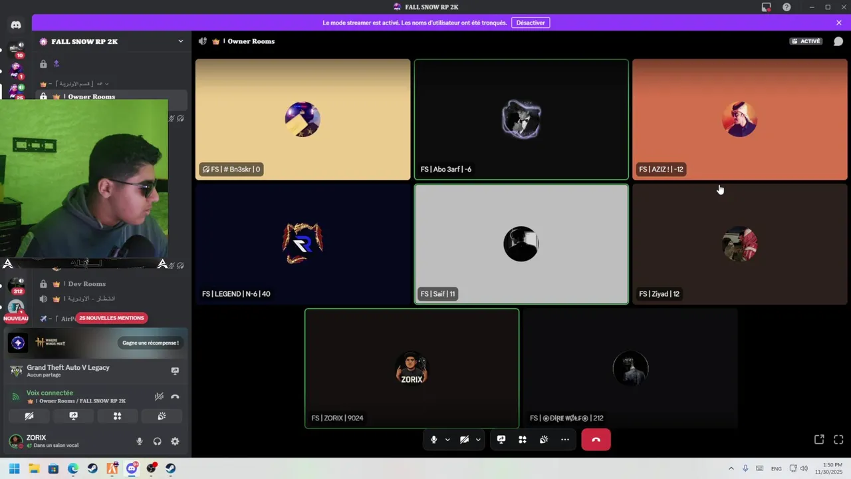Click ENG language indicator in tray
851x479 pixels.
(776, 468)
